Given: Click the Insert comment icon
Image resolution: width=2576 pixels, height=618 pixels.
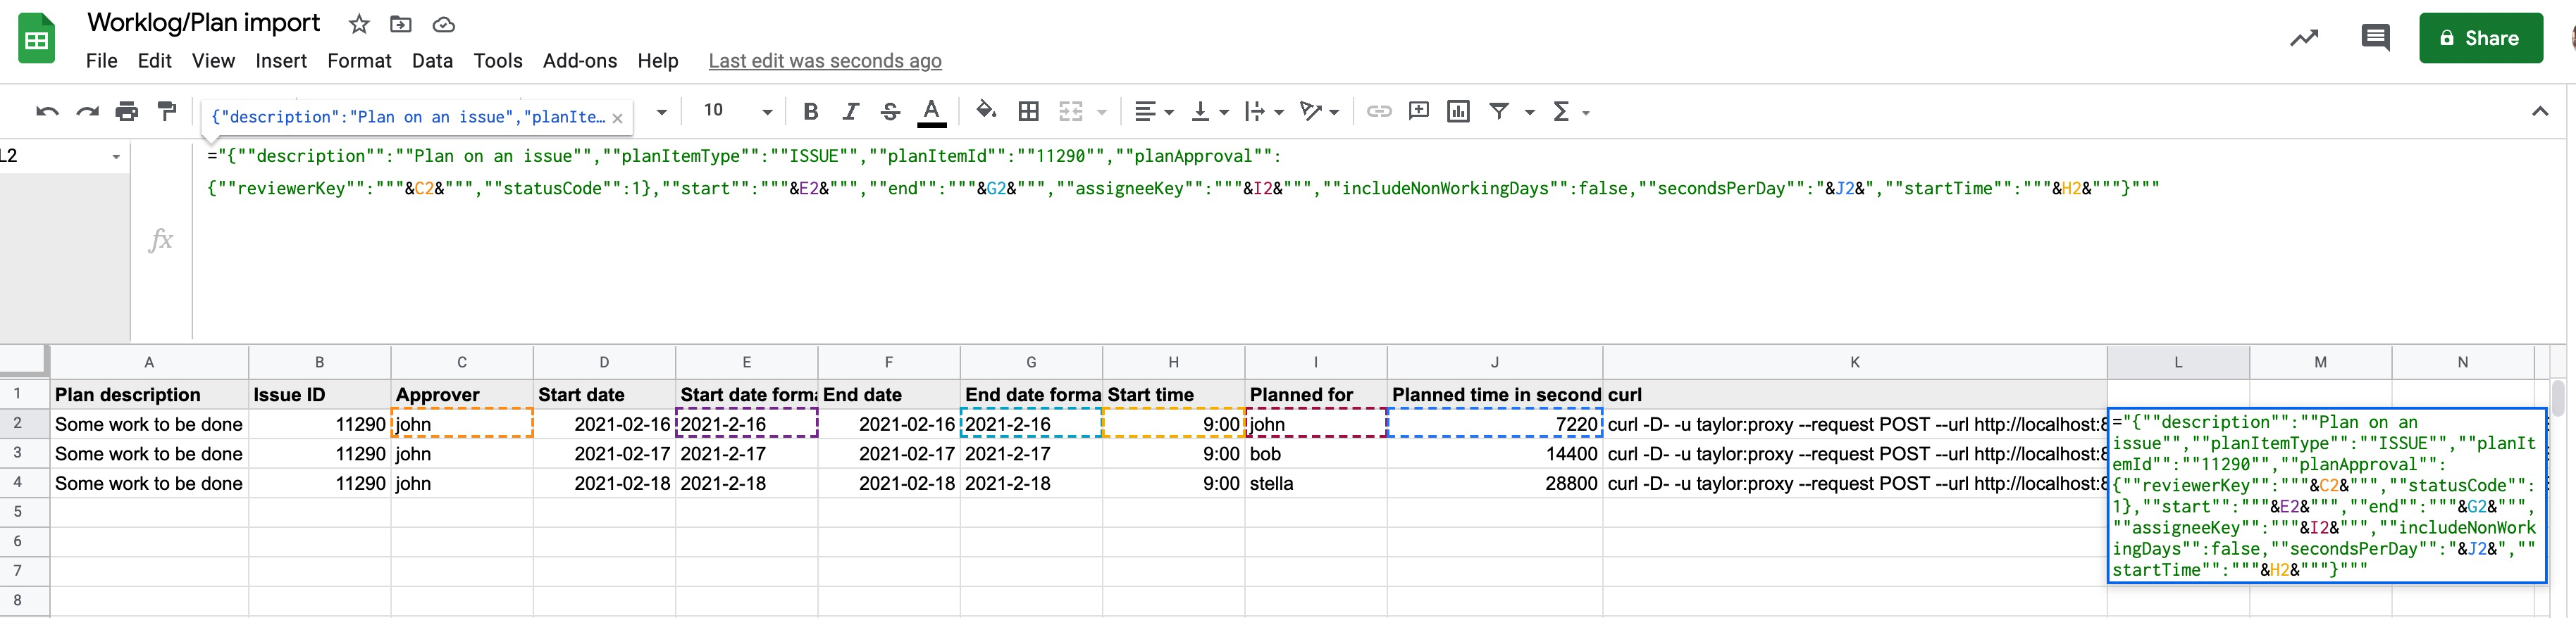Looking at the screenshot, I should click(x=1418, y=111).
